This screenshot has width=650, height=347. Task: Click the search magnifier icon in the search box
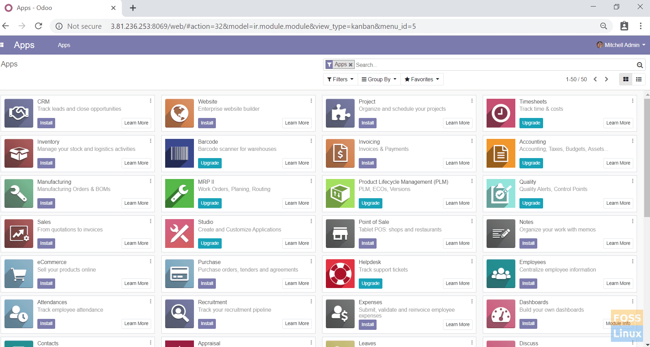tap(640, 65)
